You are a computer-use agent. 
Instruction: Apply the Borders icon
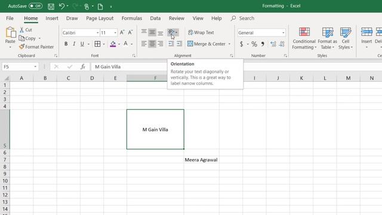point(97,44)
